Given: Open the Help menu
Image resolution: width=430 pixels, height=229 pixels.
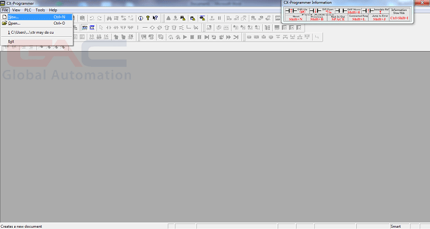Looking at the screenshot, I should (53, 10).
